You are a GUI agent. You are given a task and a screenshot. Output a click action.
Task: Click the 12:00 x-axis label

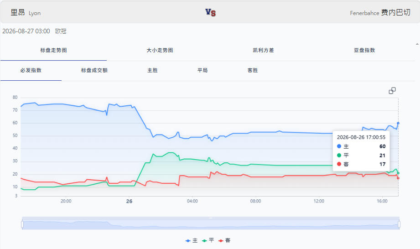coord(319,201)
